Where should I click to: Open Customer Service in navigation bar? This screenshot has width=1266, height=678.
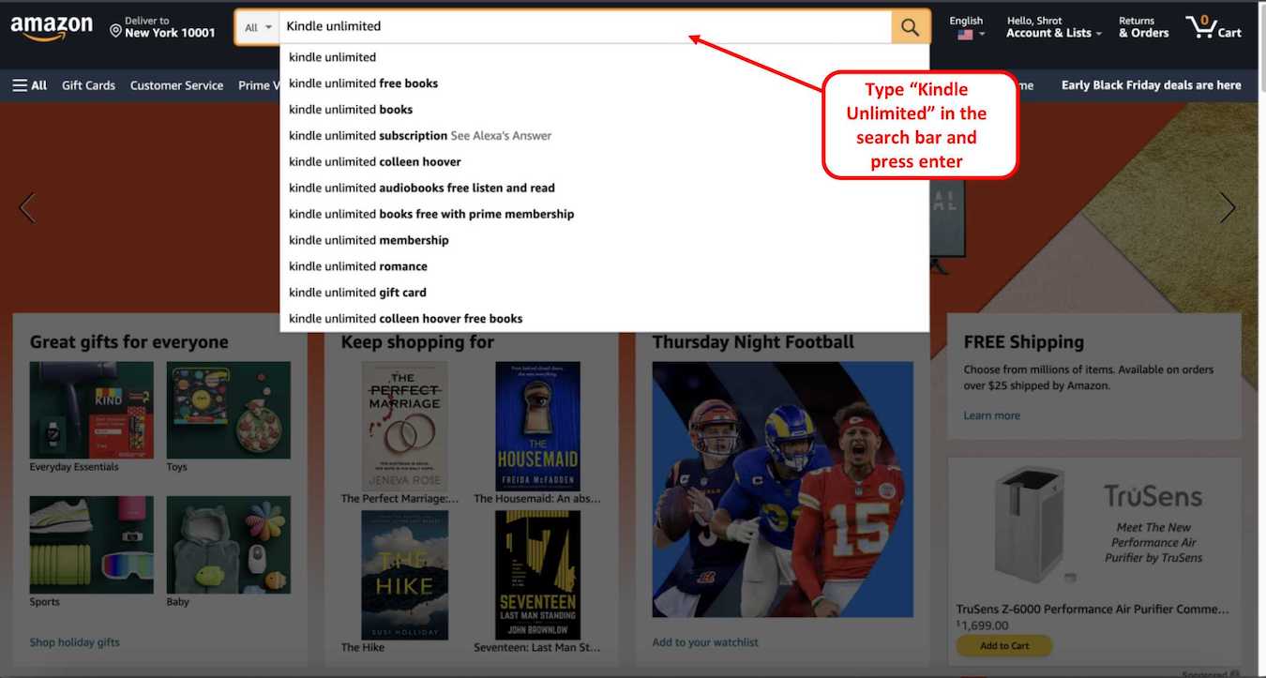(x=176, y=85)
